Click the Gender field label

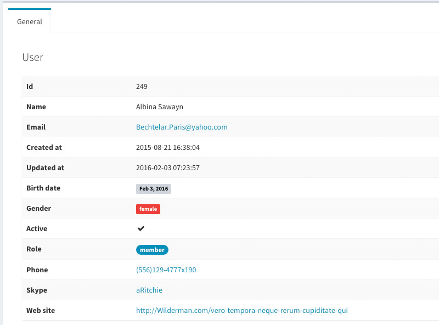(38, 208)
